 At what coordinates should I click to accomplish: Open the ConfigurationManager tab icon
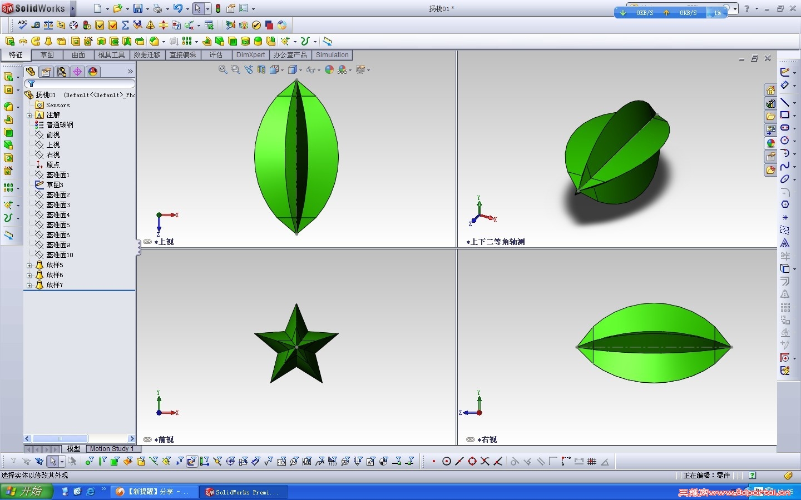click(x=62, y=72)
